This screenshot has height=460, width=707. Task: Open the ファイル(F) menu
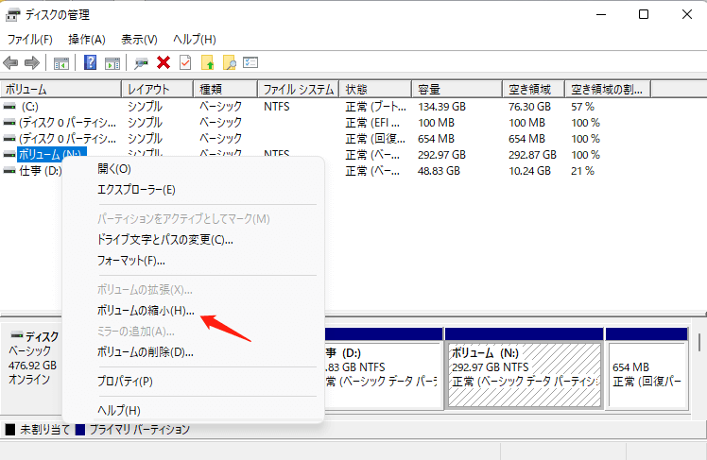click(x=29, y=40)
